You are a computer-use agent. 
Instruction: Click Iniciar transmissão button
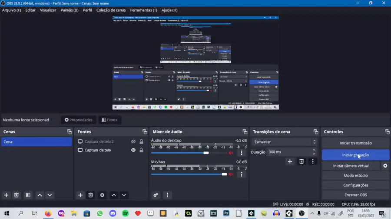pos(355,143)
